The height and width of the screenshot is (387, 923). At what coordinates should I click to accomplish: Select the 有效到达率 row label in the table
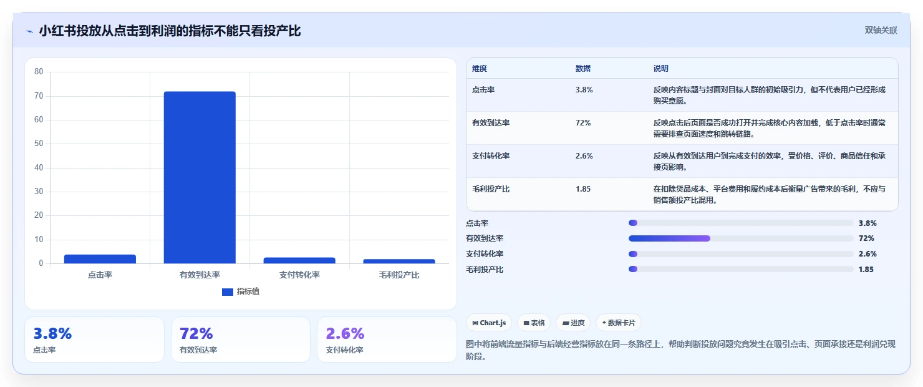click(x=491, y=123)
